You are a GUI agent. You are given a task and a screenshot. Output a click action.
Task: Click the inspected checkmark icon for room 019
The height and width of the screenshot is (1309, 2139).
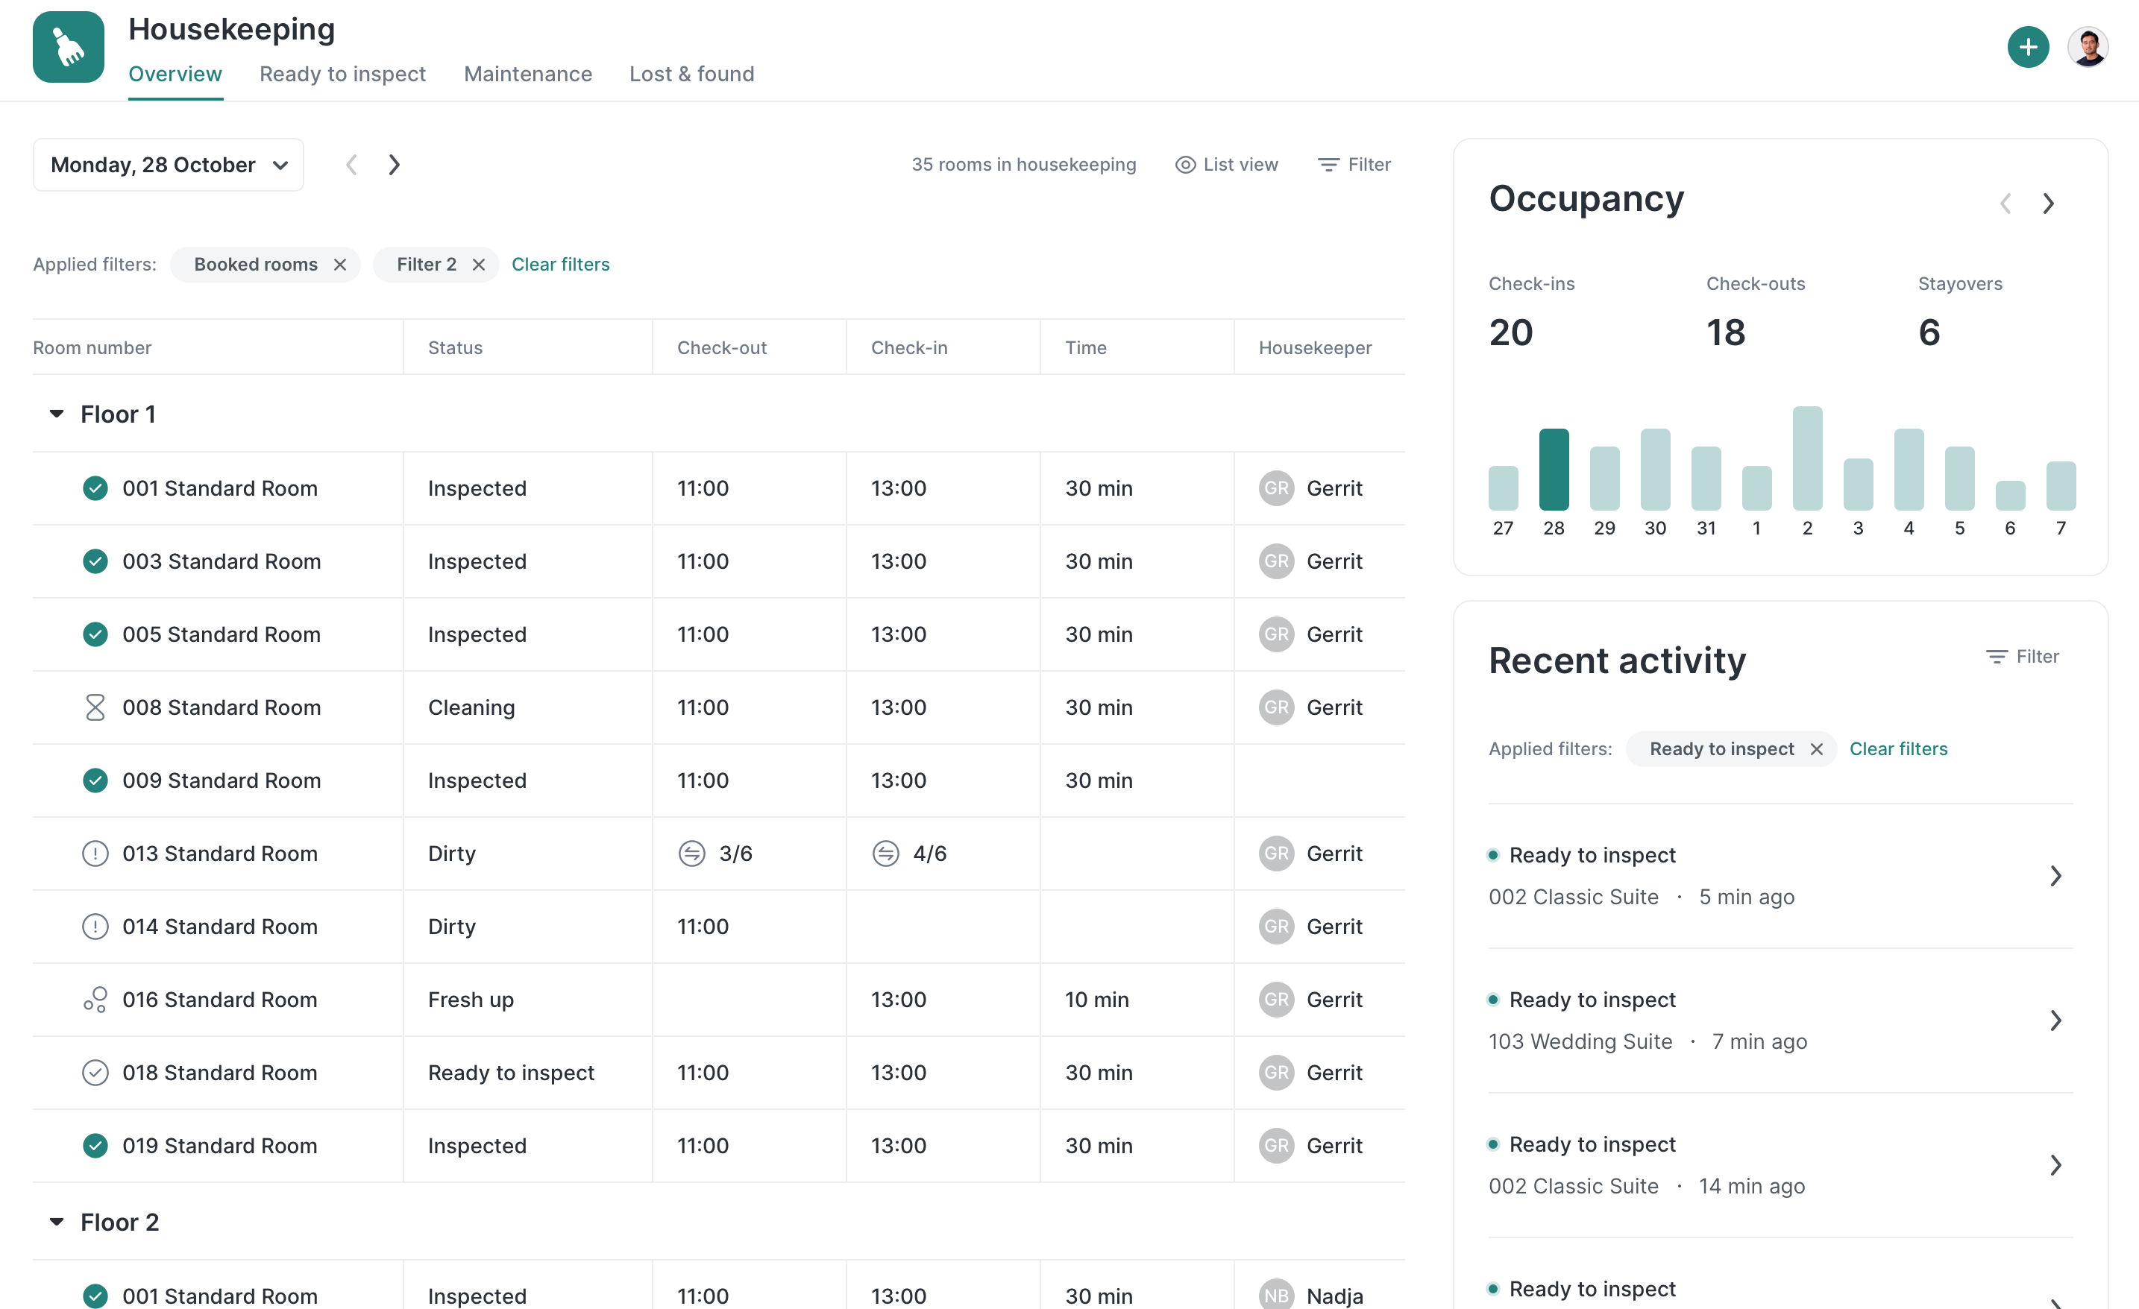(95, 1146)
